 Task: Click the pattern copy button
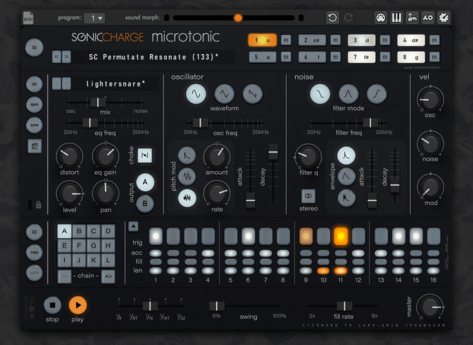pos(34,253)
